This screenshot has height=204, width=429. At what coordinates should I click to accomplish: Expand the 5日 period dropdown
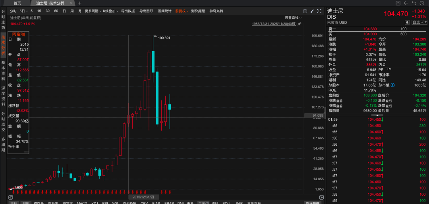23,11
